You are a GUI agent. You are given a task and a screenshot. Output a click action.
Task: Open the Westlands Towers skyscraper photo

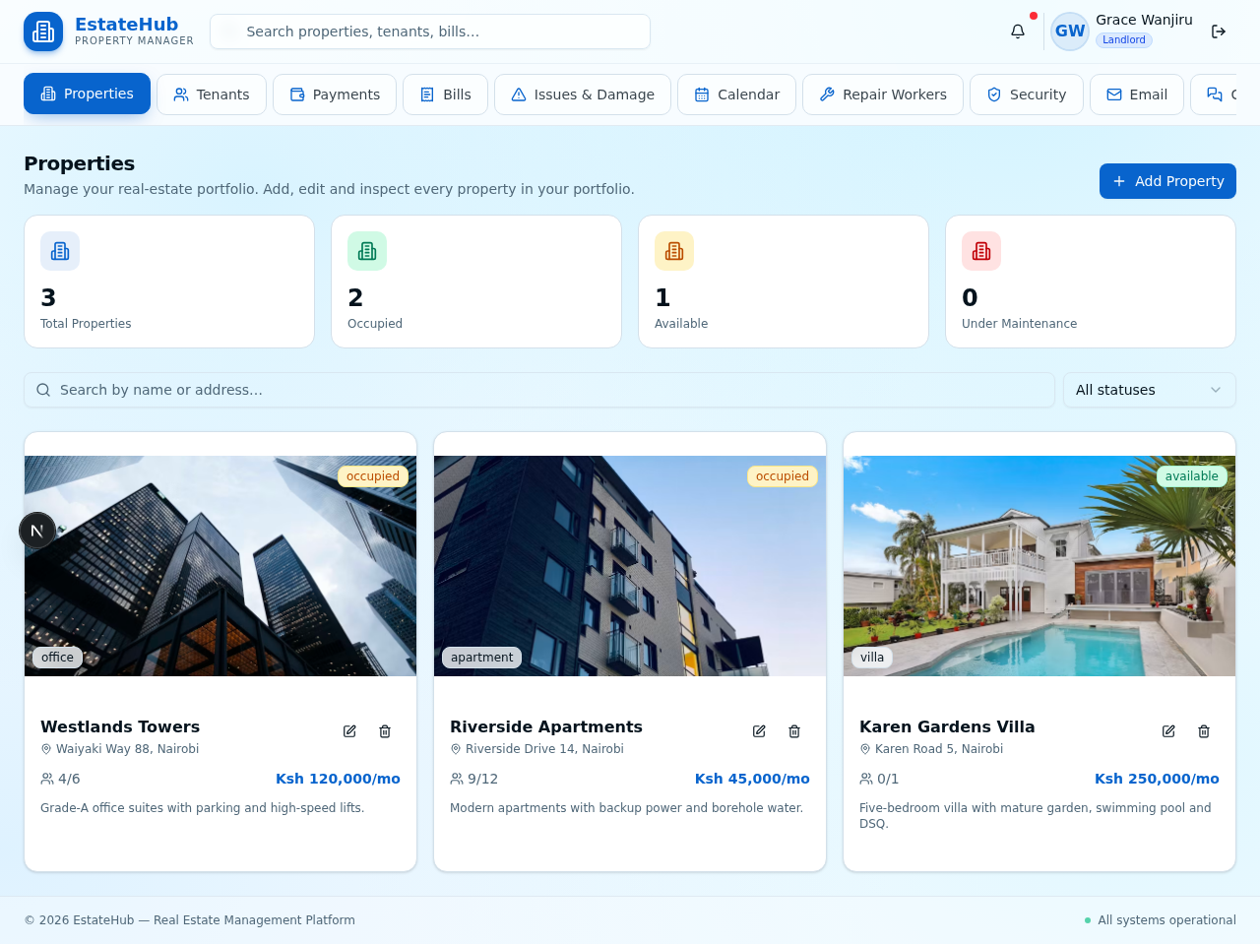click(x=220, y=566)
